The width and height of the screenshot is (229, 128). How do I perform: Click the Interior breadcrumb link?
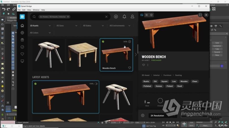[x=156, y=75]
